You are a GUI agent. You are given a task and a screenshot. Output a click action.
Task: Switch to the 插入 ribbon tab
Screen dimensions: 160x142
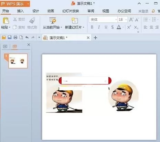(21, 11)
